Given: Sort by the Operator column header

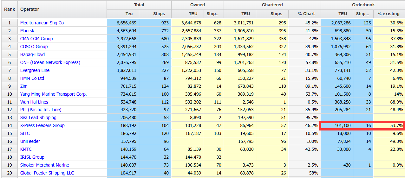Looking at the screenshot, I should pos(62,9).
